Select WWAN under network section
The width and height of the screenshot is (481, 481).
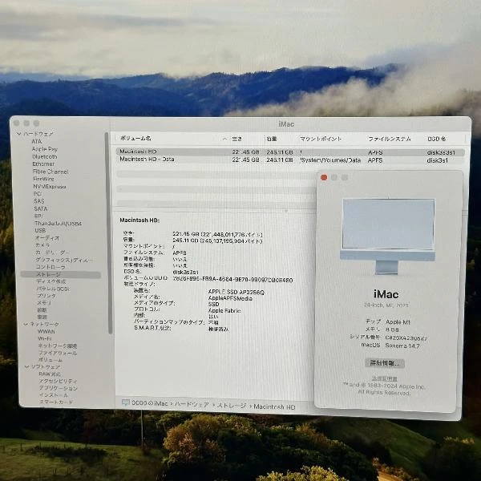46,331
